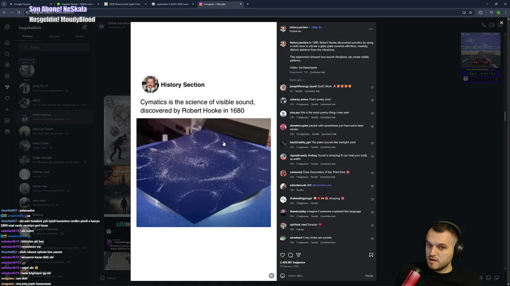Open a new browser tab
Image resolution: width=510 pixels, height=286 pixels.
click(248, 4)
